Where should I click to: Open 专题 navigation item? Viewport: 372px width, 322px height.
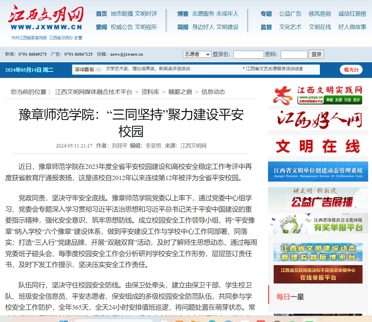point(266,14)
